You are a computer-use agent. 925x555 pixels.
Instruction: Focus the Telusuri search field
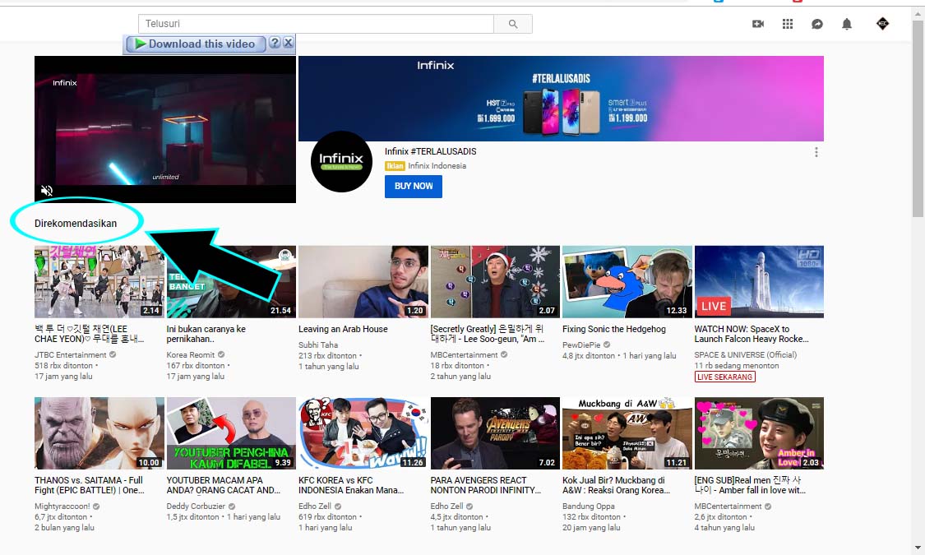[x=317, y=24]
